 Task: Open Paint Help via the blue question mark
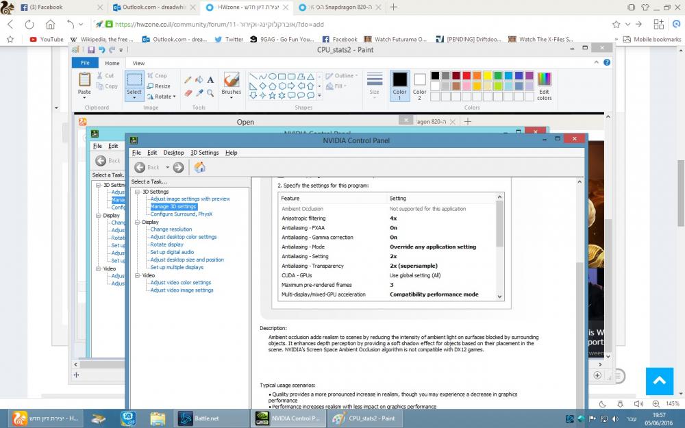point(607,62)
